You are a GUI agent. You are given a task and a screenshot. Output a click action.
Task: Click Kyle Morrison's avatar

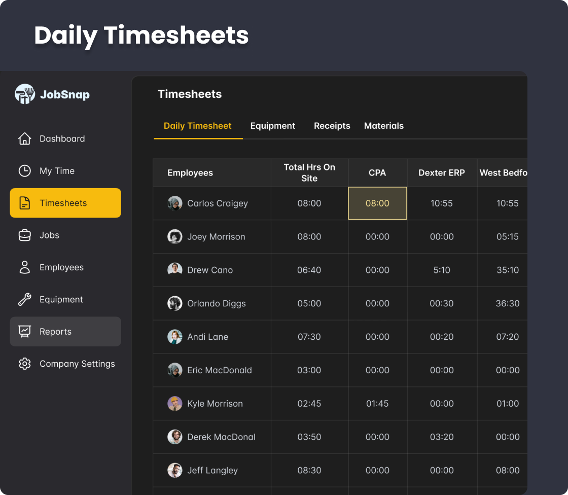[175, 403]
